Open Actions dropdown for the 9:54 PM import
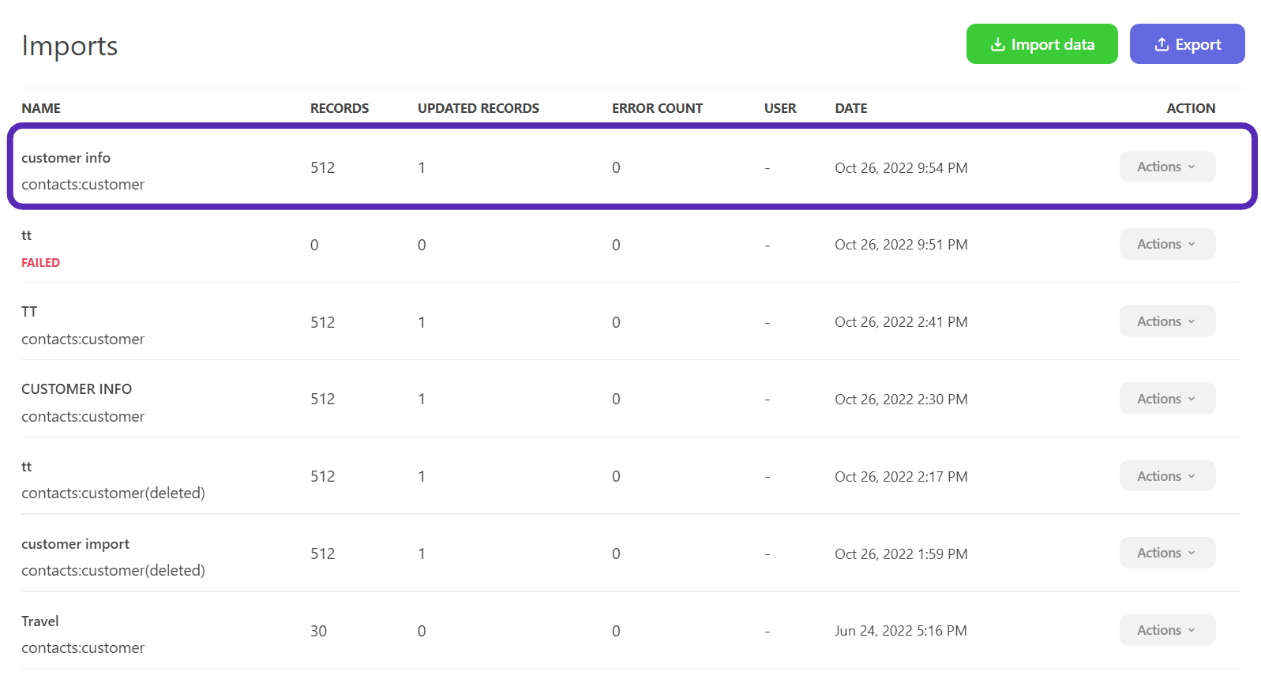The height and width of the screenshot is (683, 1261). click(1166, 167)
